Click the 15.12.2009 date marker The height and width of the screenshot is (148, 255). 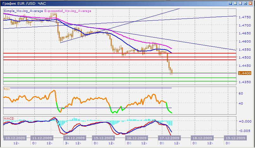point(104,138)
